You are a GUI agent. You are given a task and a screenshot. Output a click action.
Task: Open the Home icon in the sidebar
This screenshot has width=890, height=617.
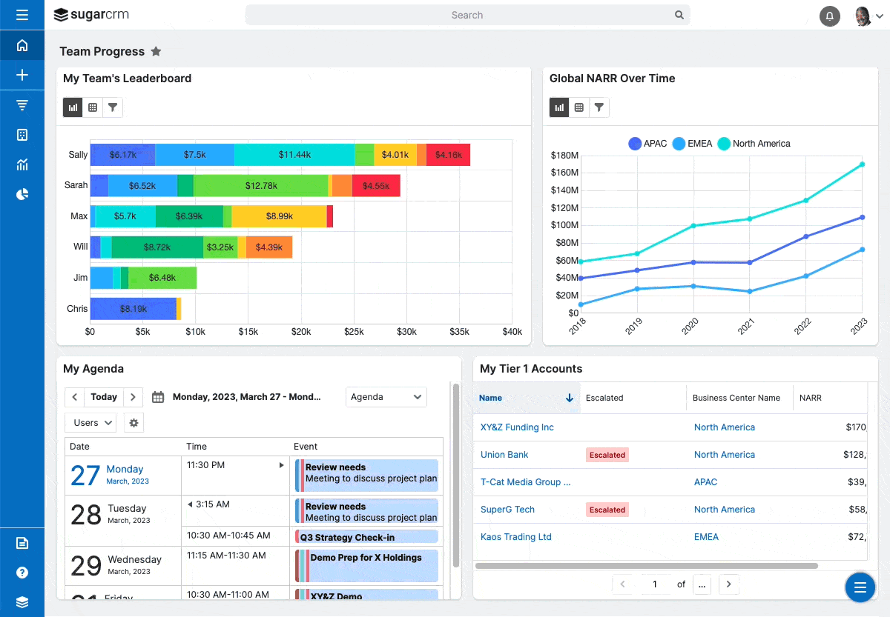coord(22,44)
